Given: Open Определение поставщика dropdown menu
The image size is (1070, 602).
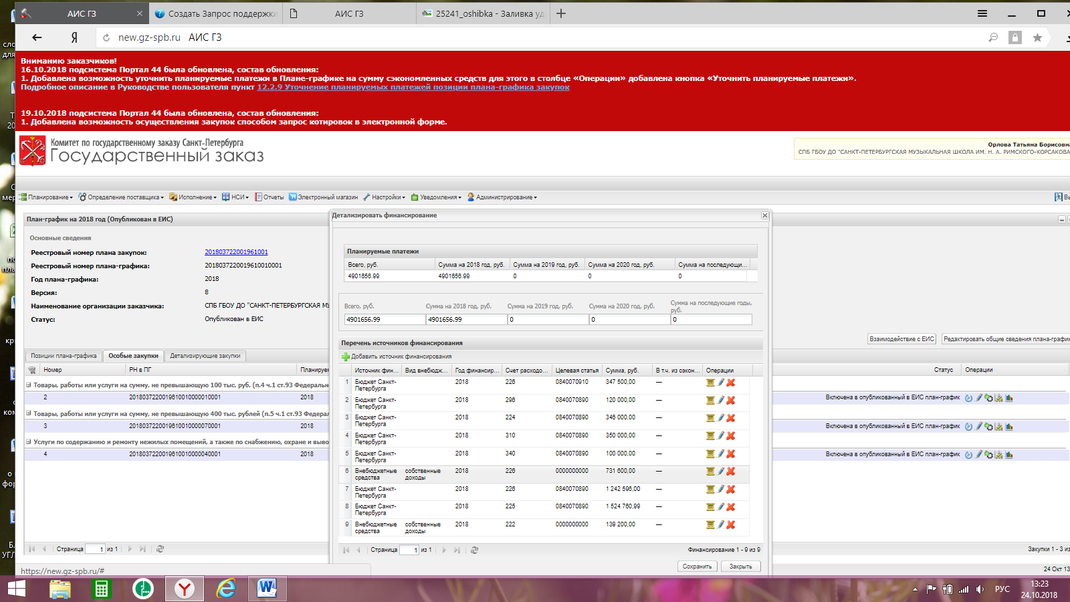Looking at the screenshot, I should [x=121, y=197].
